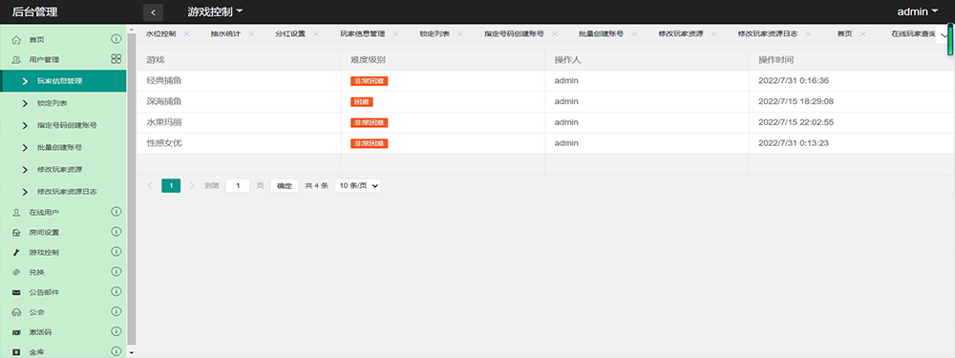Collapse sidebar with the back arrow button

click(x=153, y=12)
